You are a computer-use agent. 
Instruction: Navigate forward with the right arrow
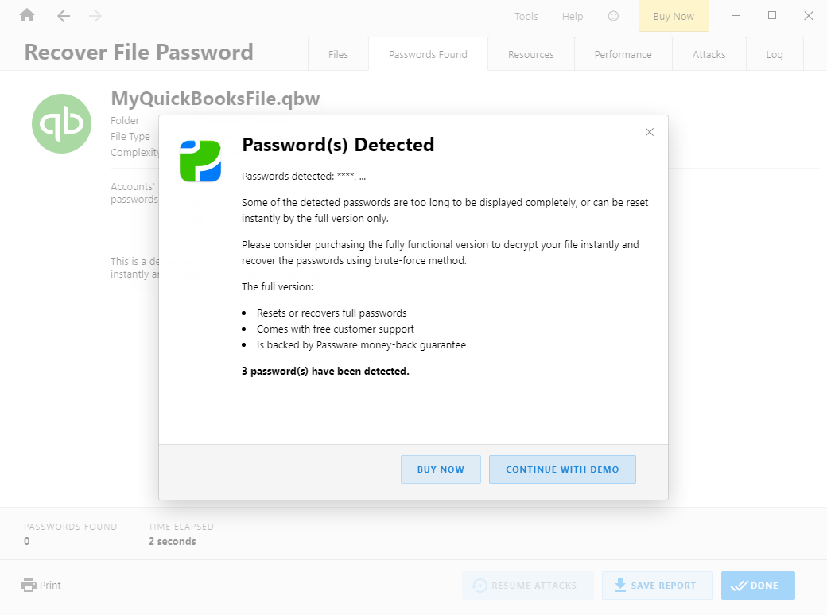(95, 17)
